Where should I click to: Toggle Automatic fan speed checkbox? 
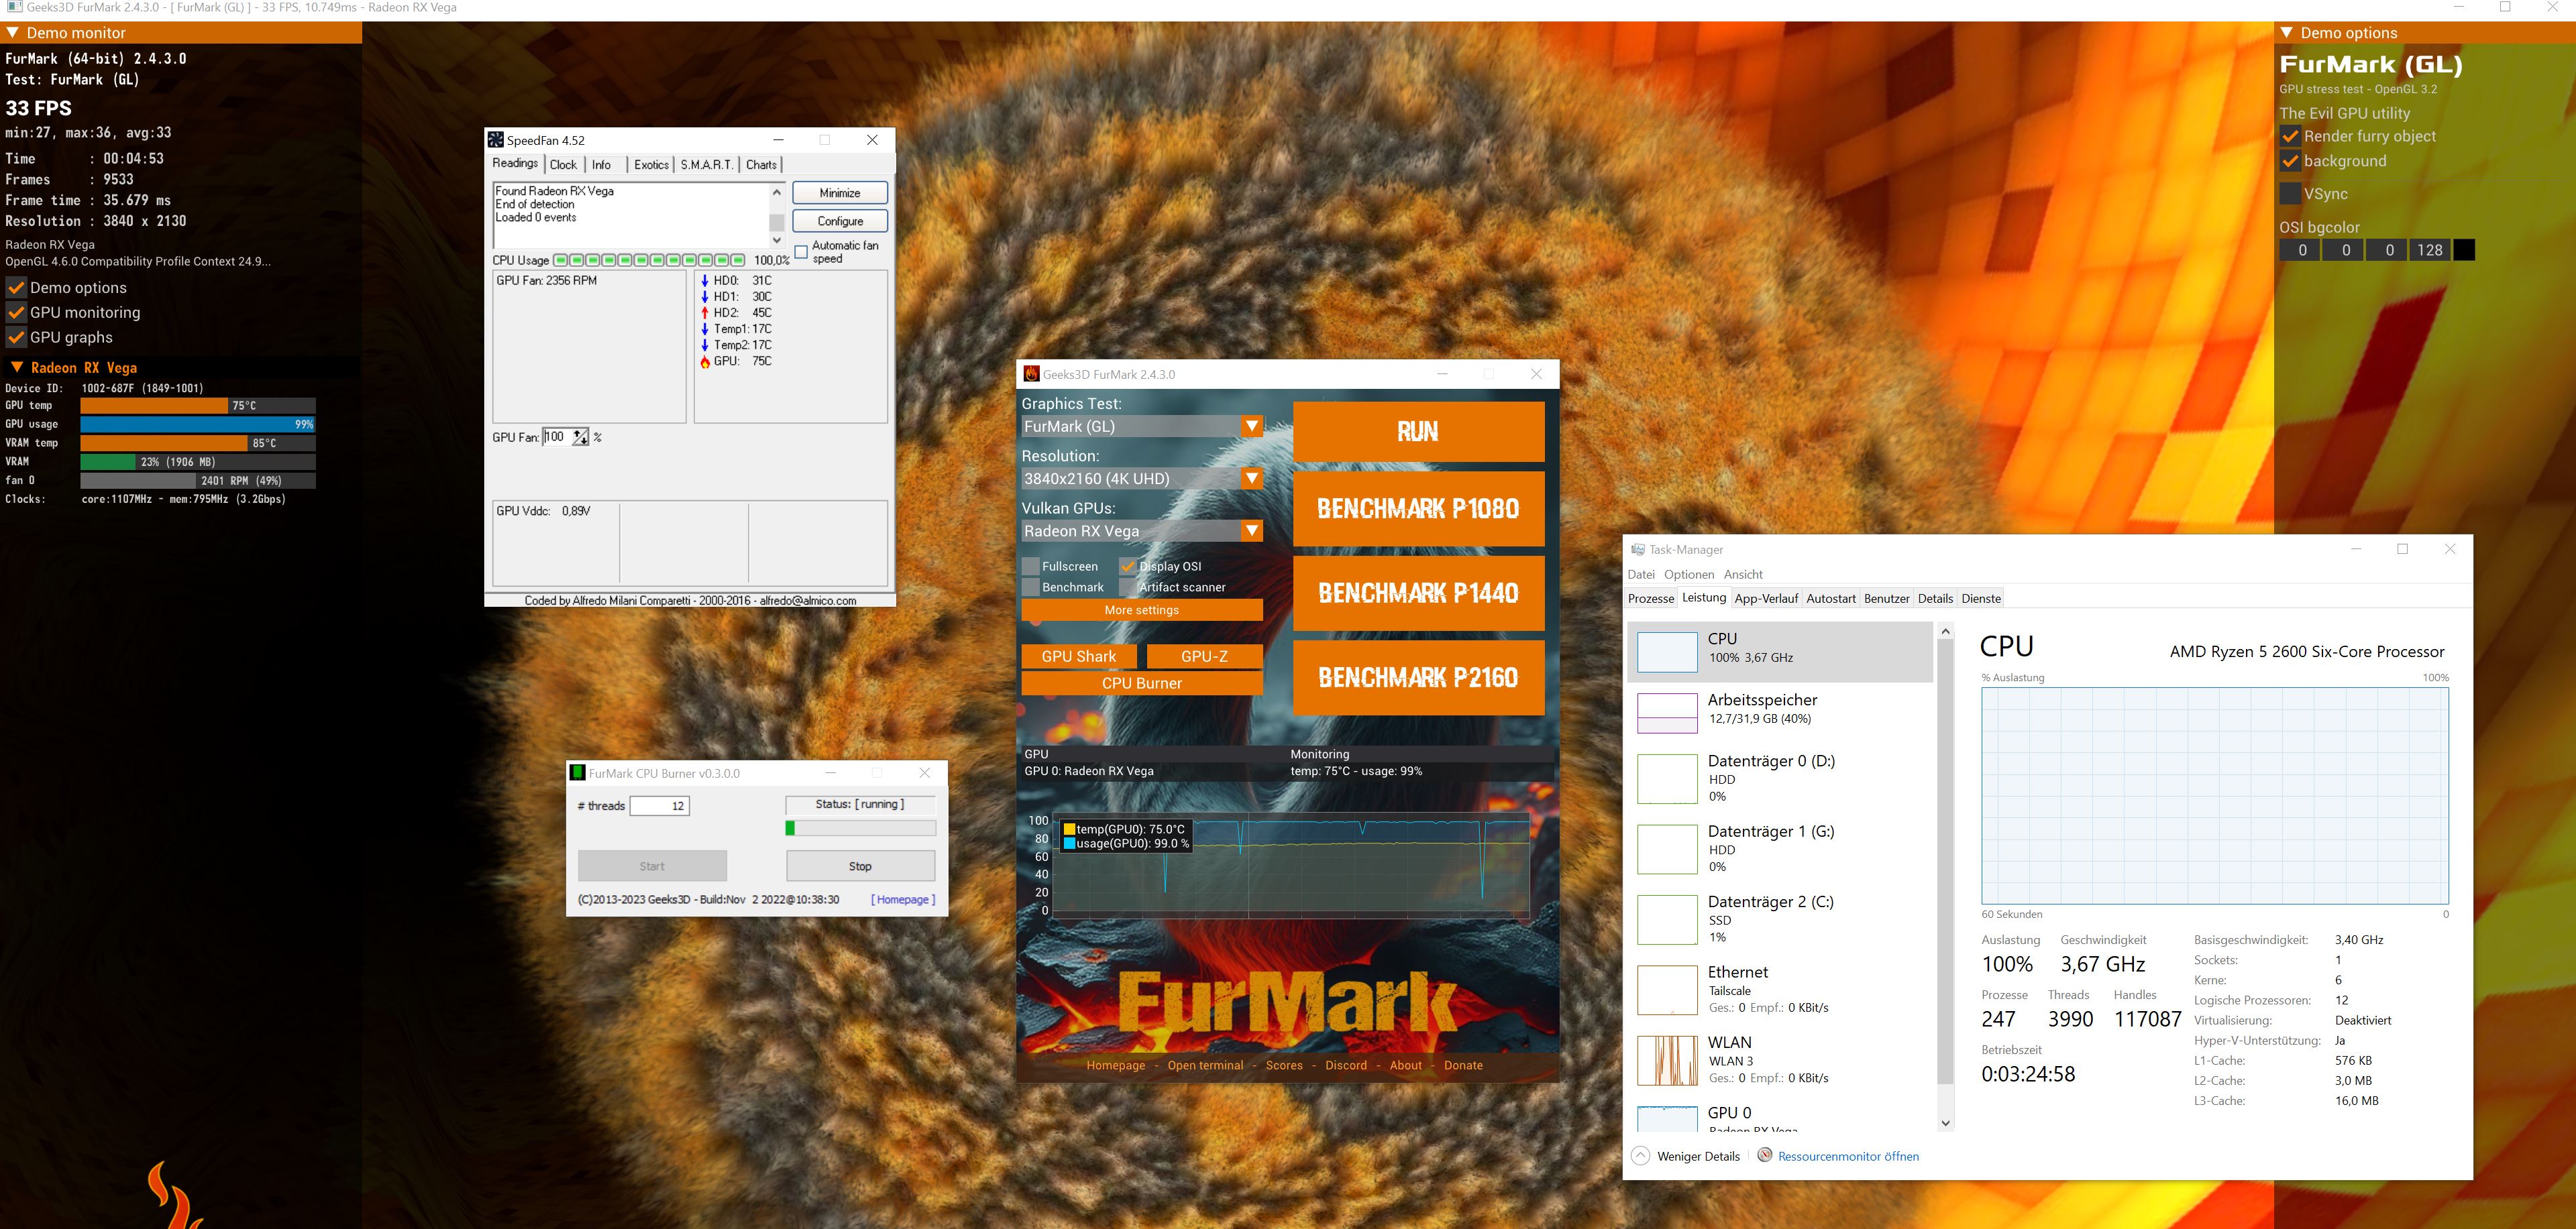click(x=801, y=252)
